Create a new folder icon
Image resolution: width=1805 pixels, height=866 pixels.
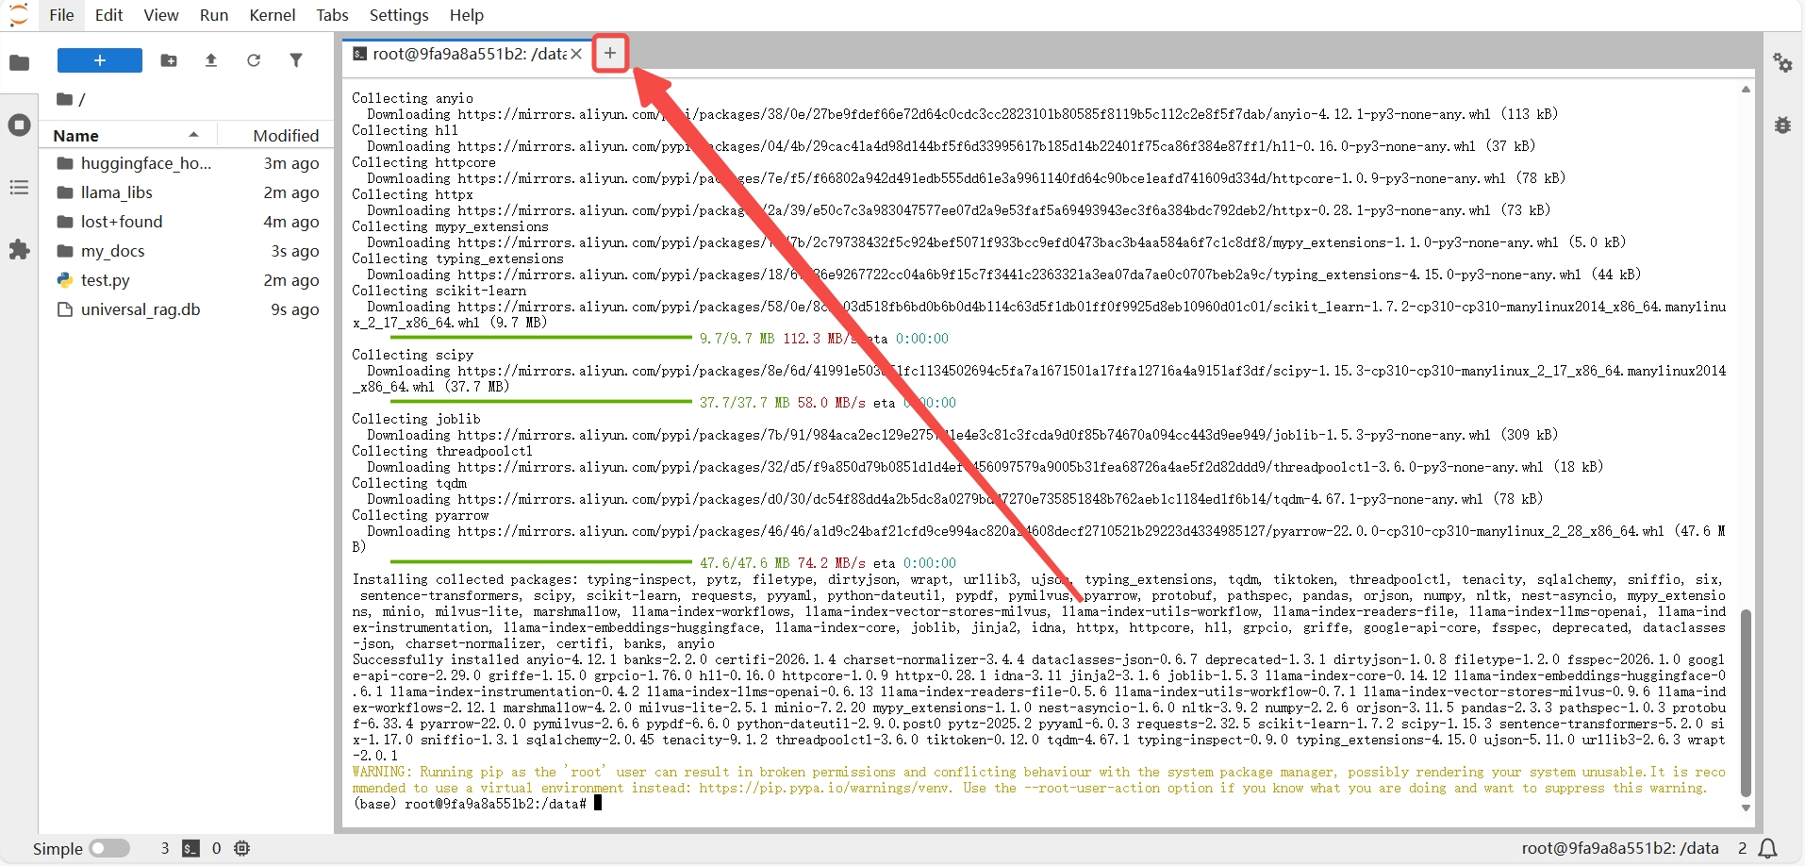pos(169,60)
